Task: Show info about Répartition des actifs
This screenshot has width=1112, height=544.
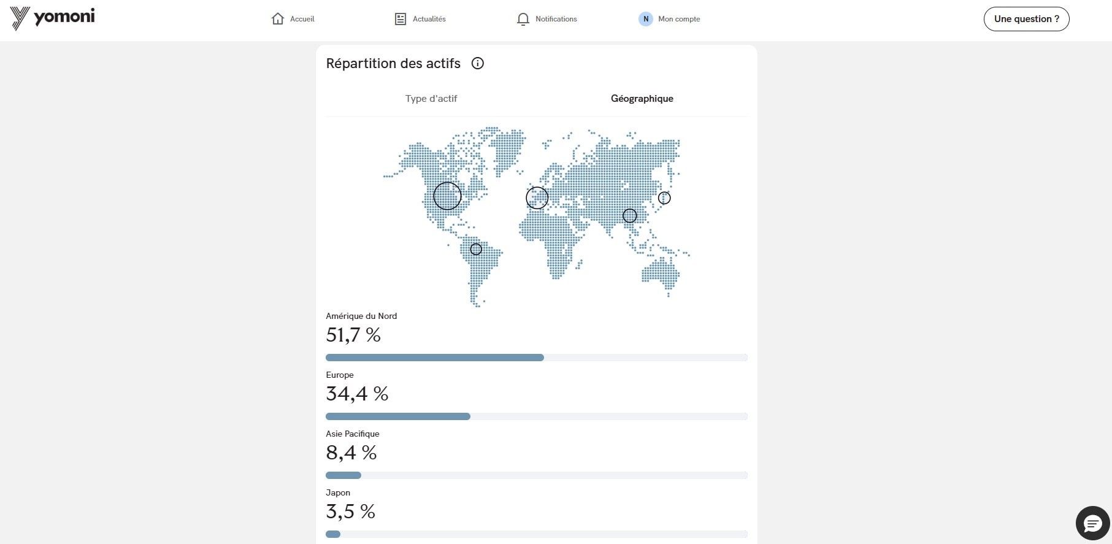Action: pyautogui.click(x=477, y=63)
